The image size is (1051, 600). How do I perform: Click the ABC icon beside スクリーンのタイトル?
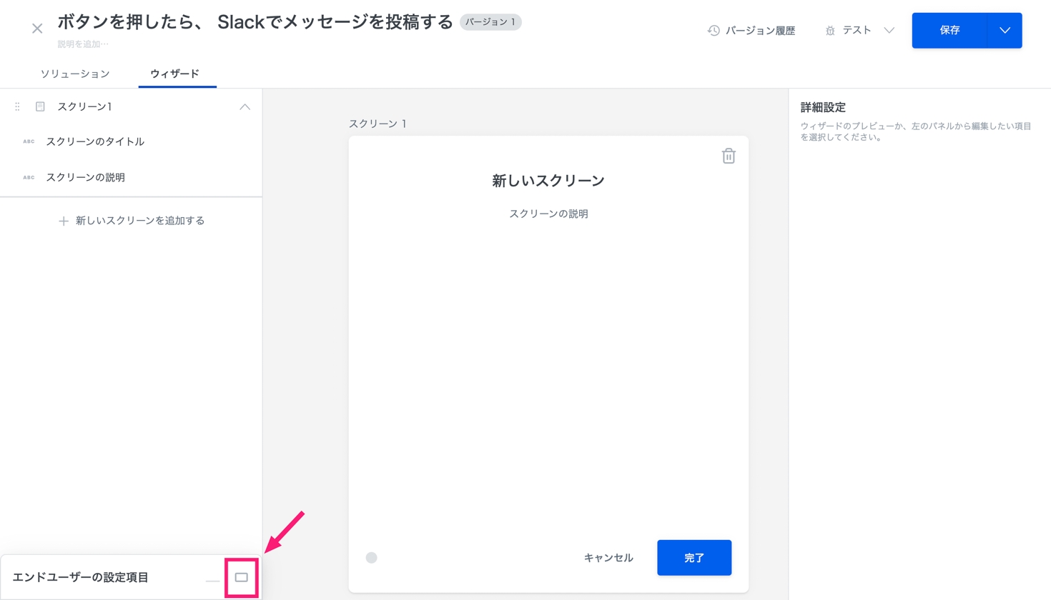[29, 141]
